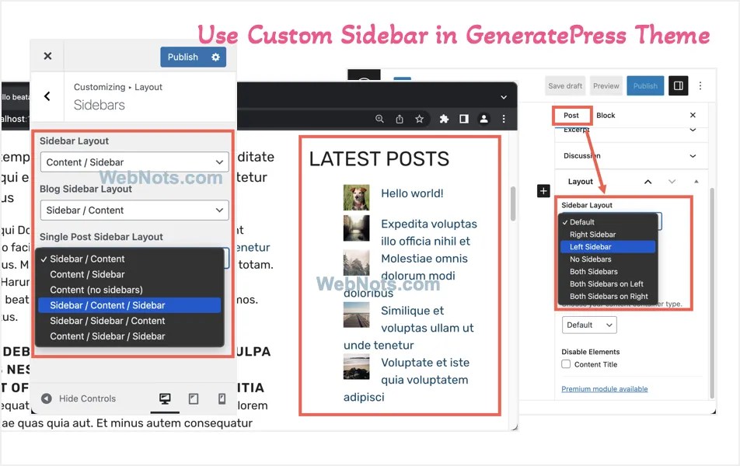Select Default in Sidebar Layout list
This screenshot has width=740, height=466.
[608, 222]
